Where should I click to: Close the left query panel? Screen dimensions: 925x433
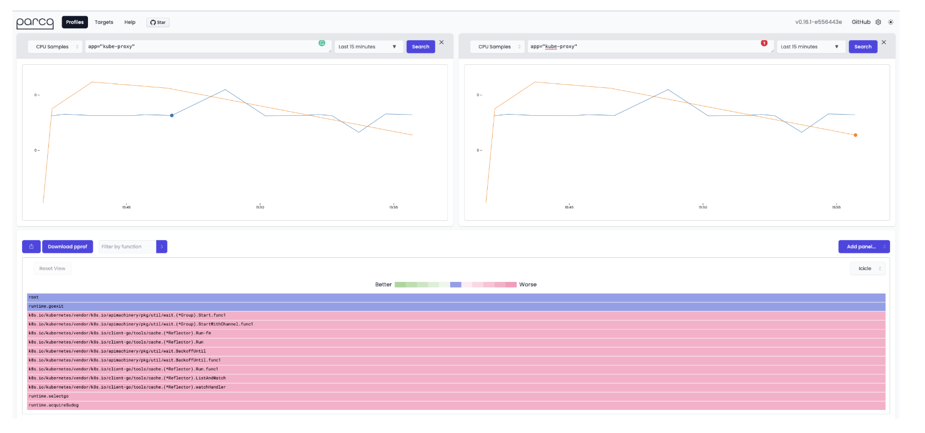[x=442, y=42]
